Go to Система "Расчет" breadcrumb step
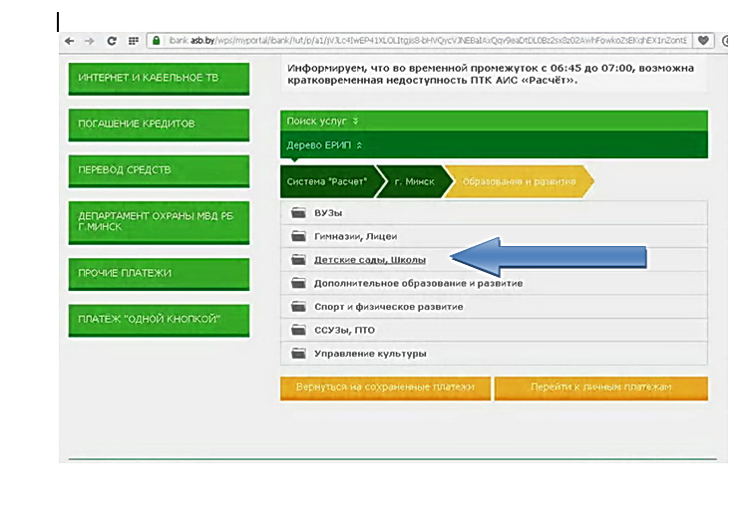This screenshot has width=749, height=530. click(326, 181)
